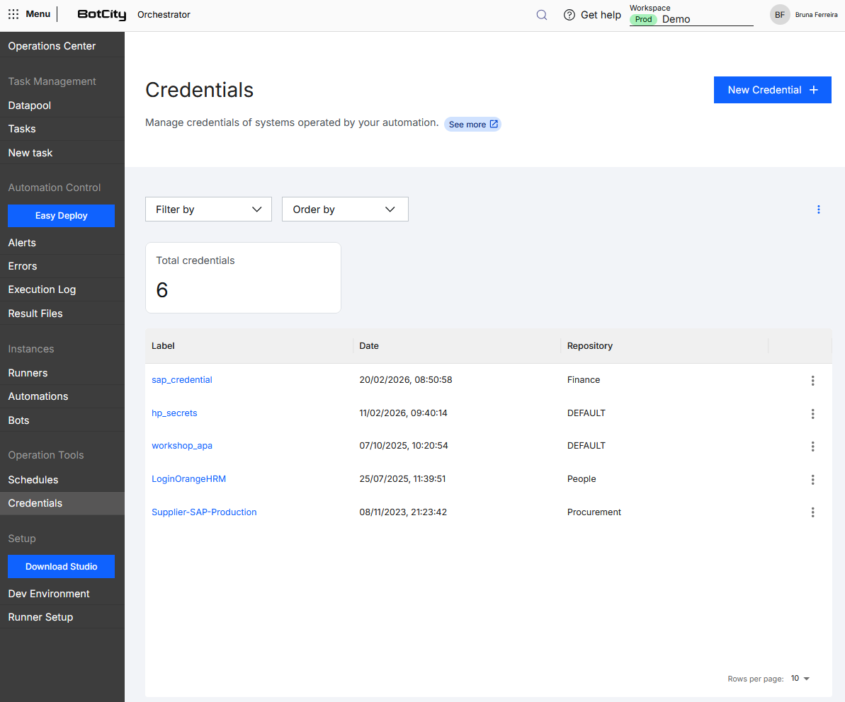
Task: Expand the Order by dropdown
Action: (x=345, y=209)
